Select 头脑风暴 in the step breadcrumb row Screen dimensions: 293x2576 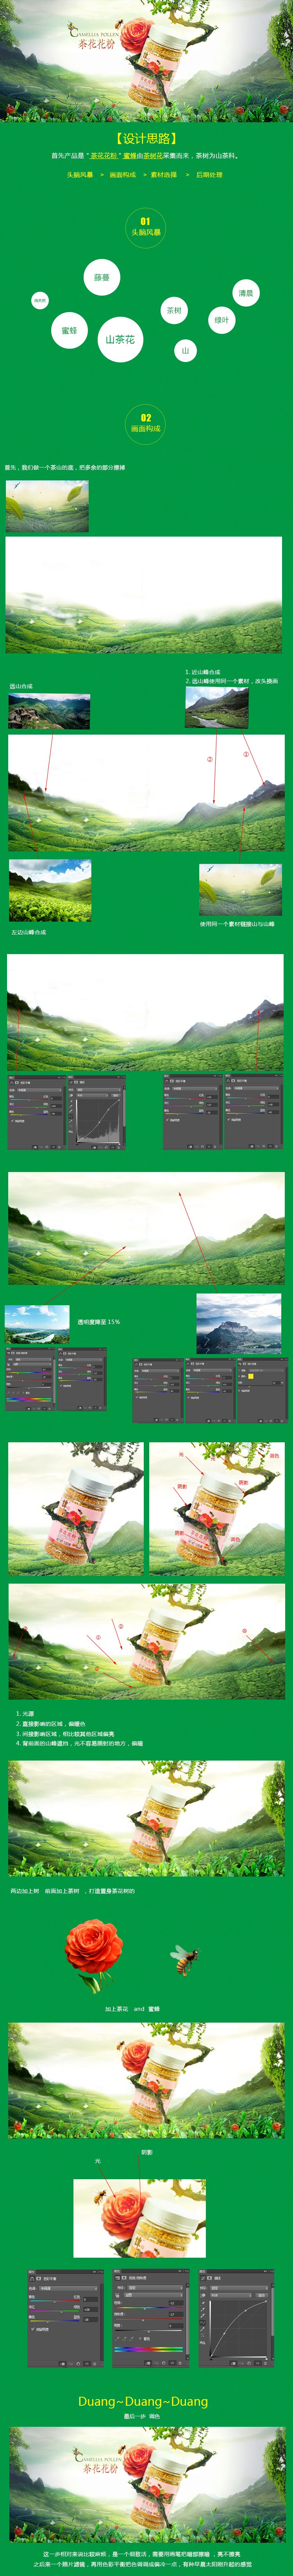(80, 175)
